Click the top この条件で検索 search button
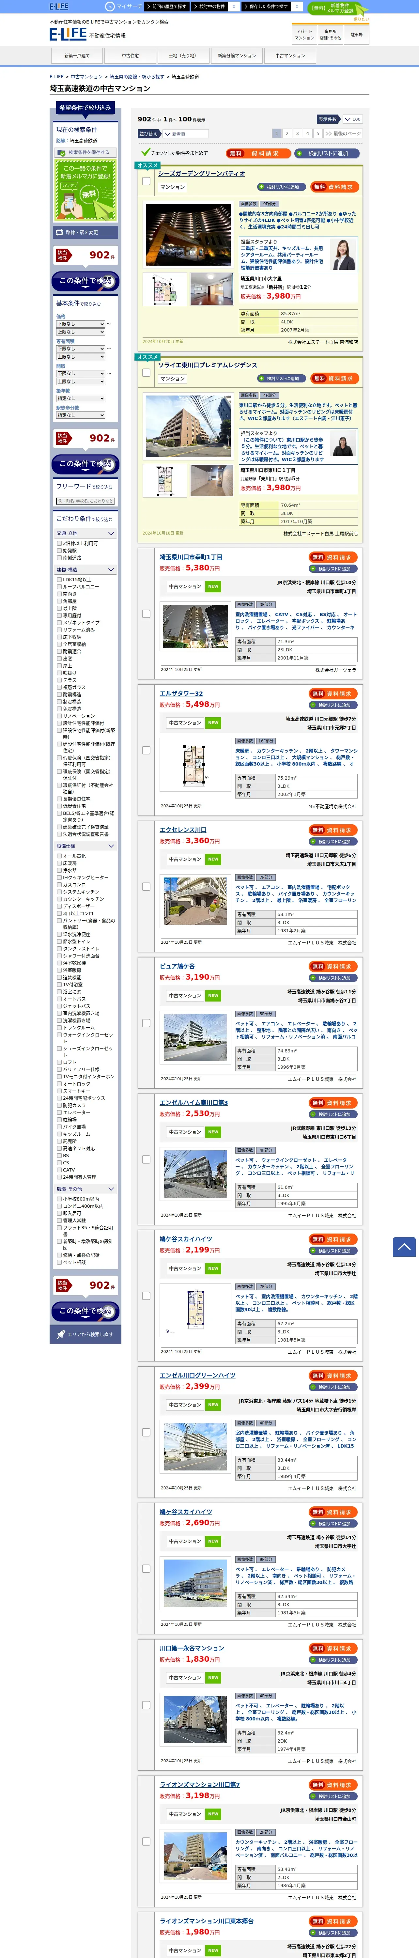This screenshot has width=419, height=1958. 85,281
